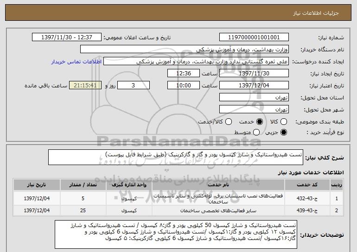Viewport: 357px width, 252px height.
Task: Click the جزئیات اطلاعات نیاز header title
Action: click(x=316, y=13)
